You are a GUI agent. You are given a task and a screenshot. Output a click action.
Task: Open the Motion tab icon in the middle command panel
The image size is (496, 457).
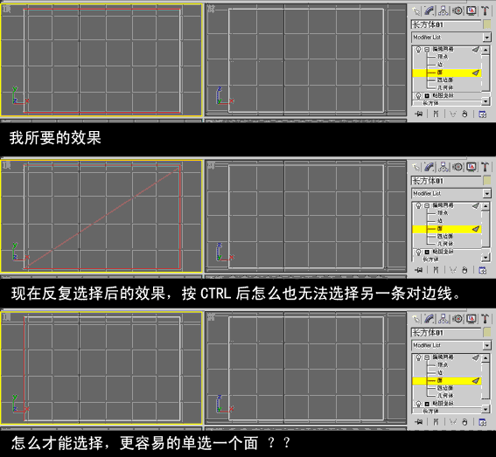point(458,167)
